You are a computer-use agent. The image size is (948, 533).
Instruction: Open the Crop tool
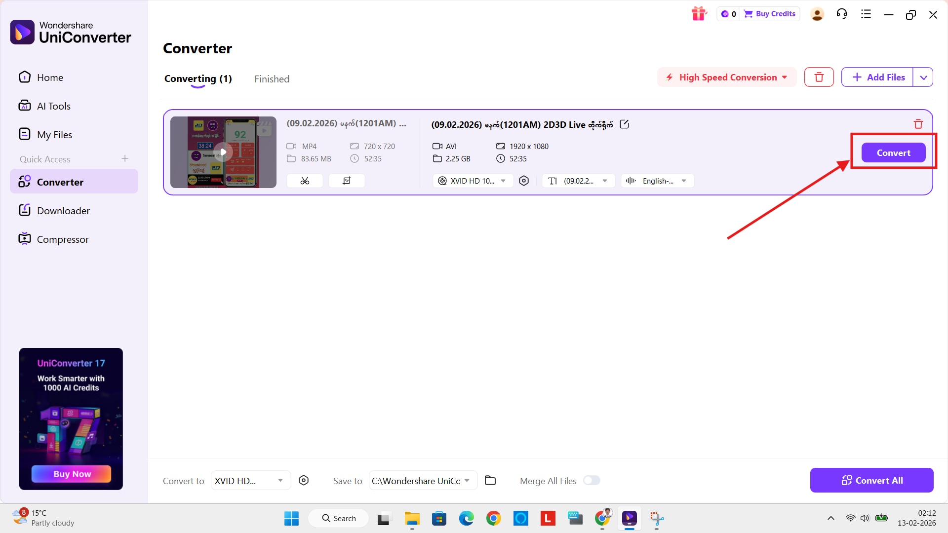(347, 181)
